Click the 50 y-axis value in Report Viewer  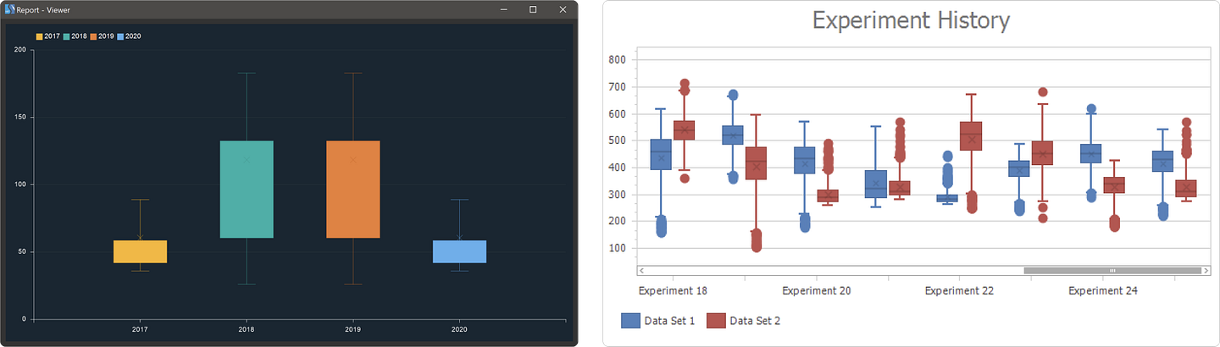22,251
